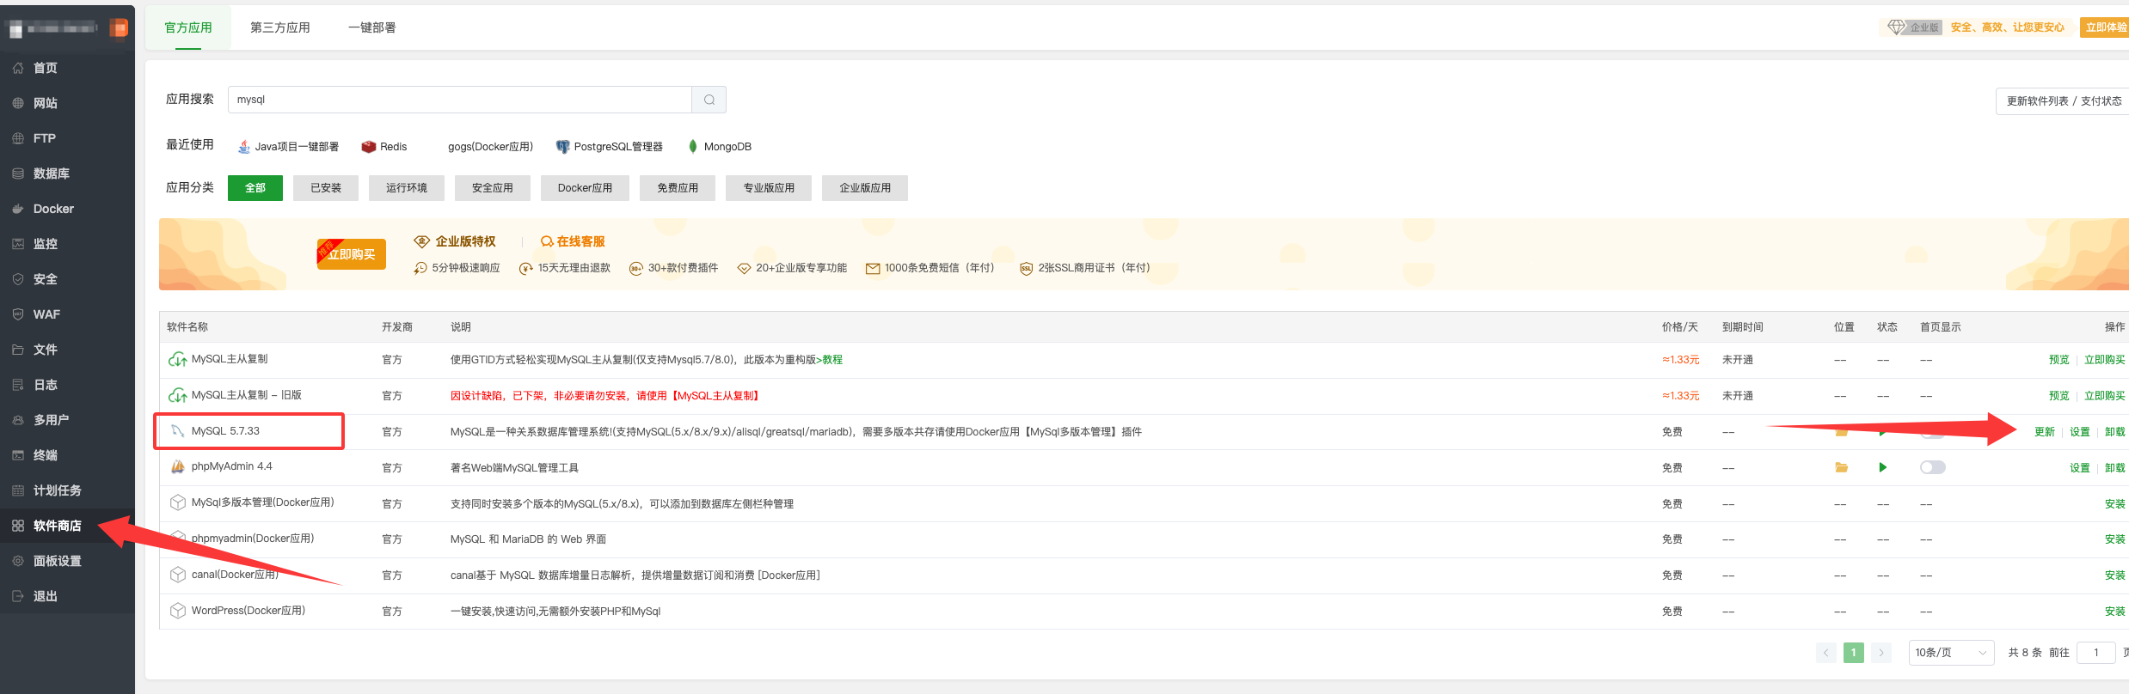2129x694 pixels.
Task: Click 更新 for MySQL 5.7.33
Action: pos(2044,432)
